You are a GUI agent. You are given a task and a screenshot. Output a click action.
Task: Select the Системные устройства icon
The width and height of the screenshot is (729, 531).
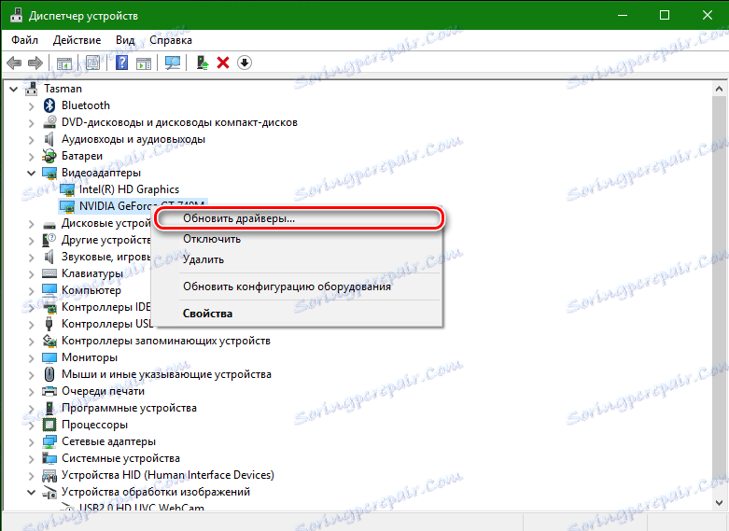49,458
